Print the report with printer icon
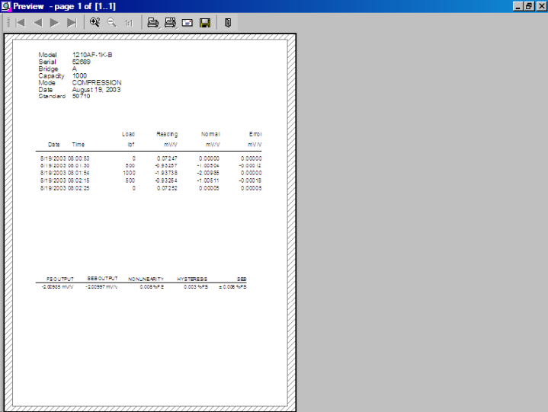This screenshot has height=412, width=548. click(153, 23)
